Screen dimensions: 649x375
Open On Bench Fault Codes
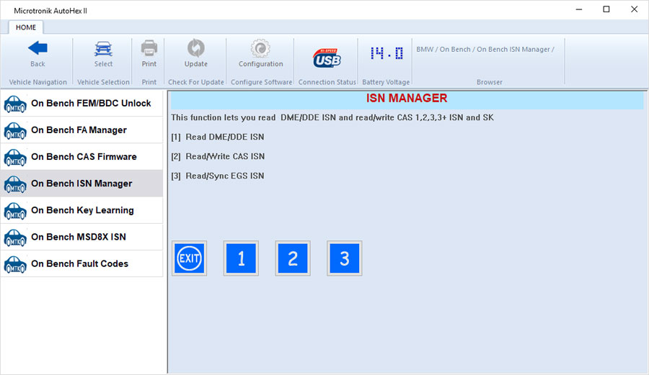[81, 263]
